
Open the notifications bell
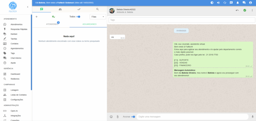click(x=238, y=3)
